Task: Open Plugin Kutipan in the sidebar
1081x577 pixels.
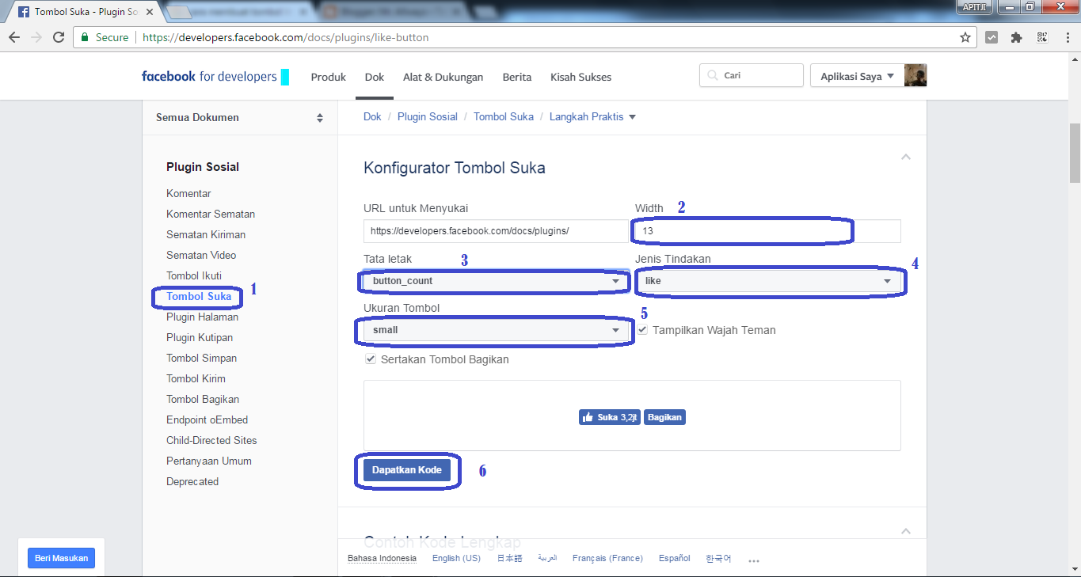Action: (x=200, y=337)
